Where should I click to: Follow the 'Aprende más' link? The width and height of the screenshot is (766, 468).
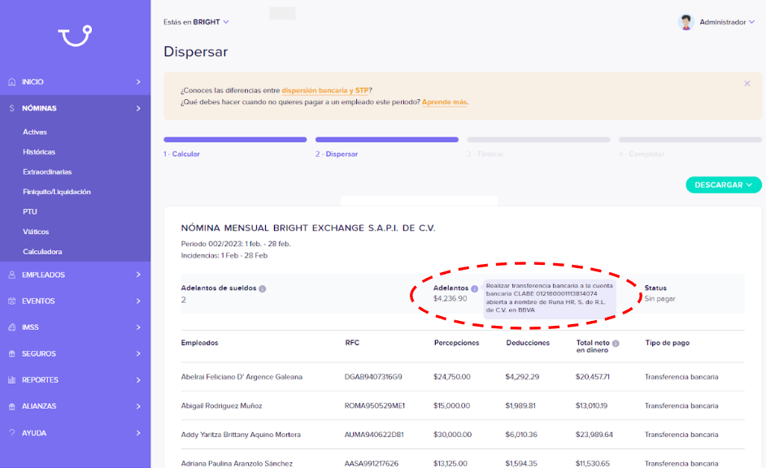coord(445,102)
